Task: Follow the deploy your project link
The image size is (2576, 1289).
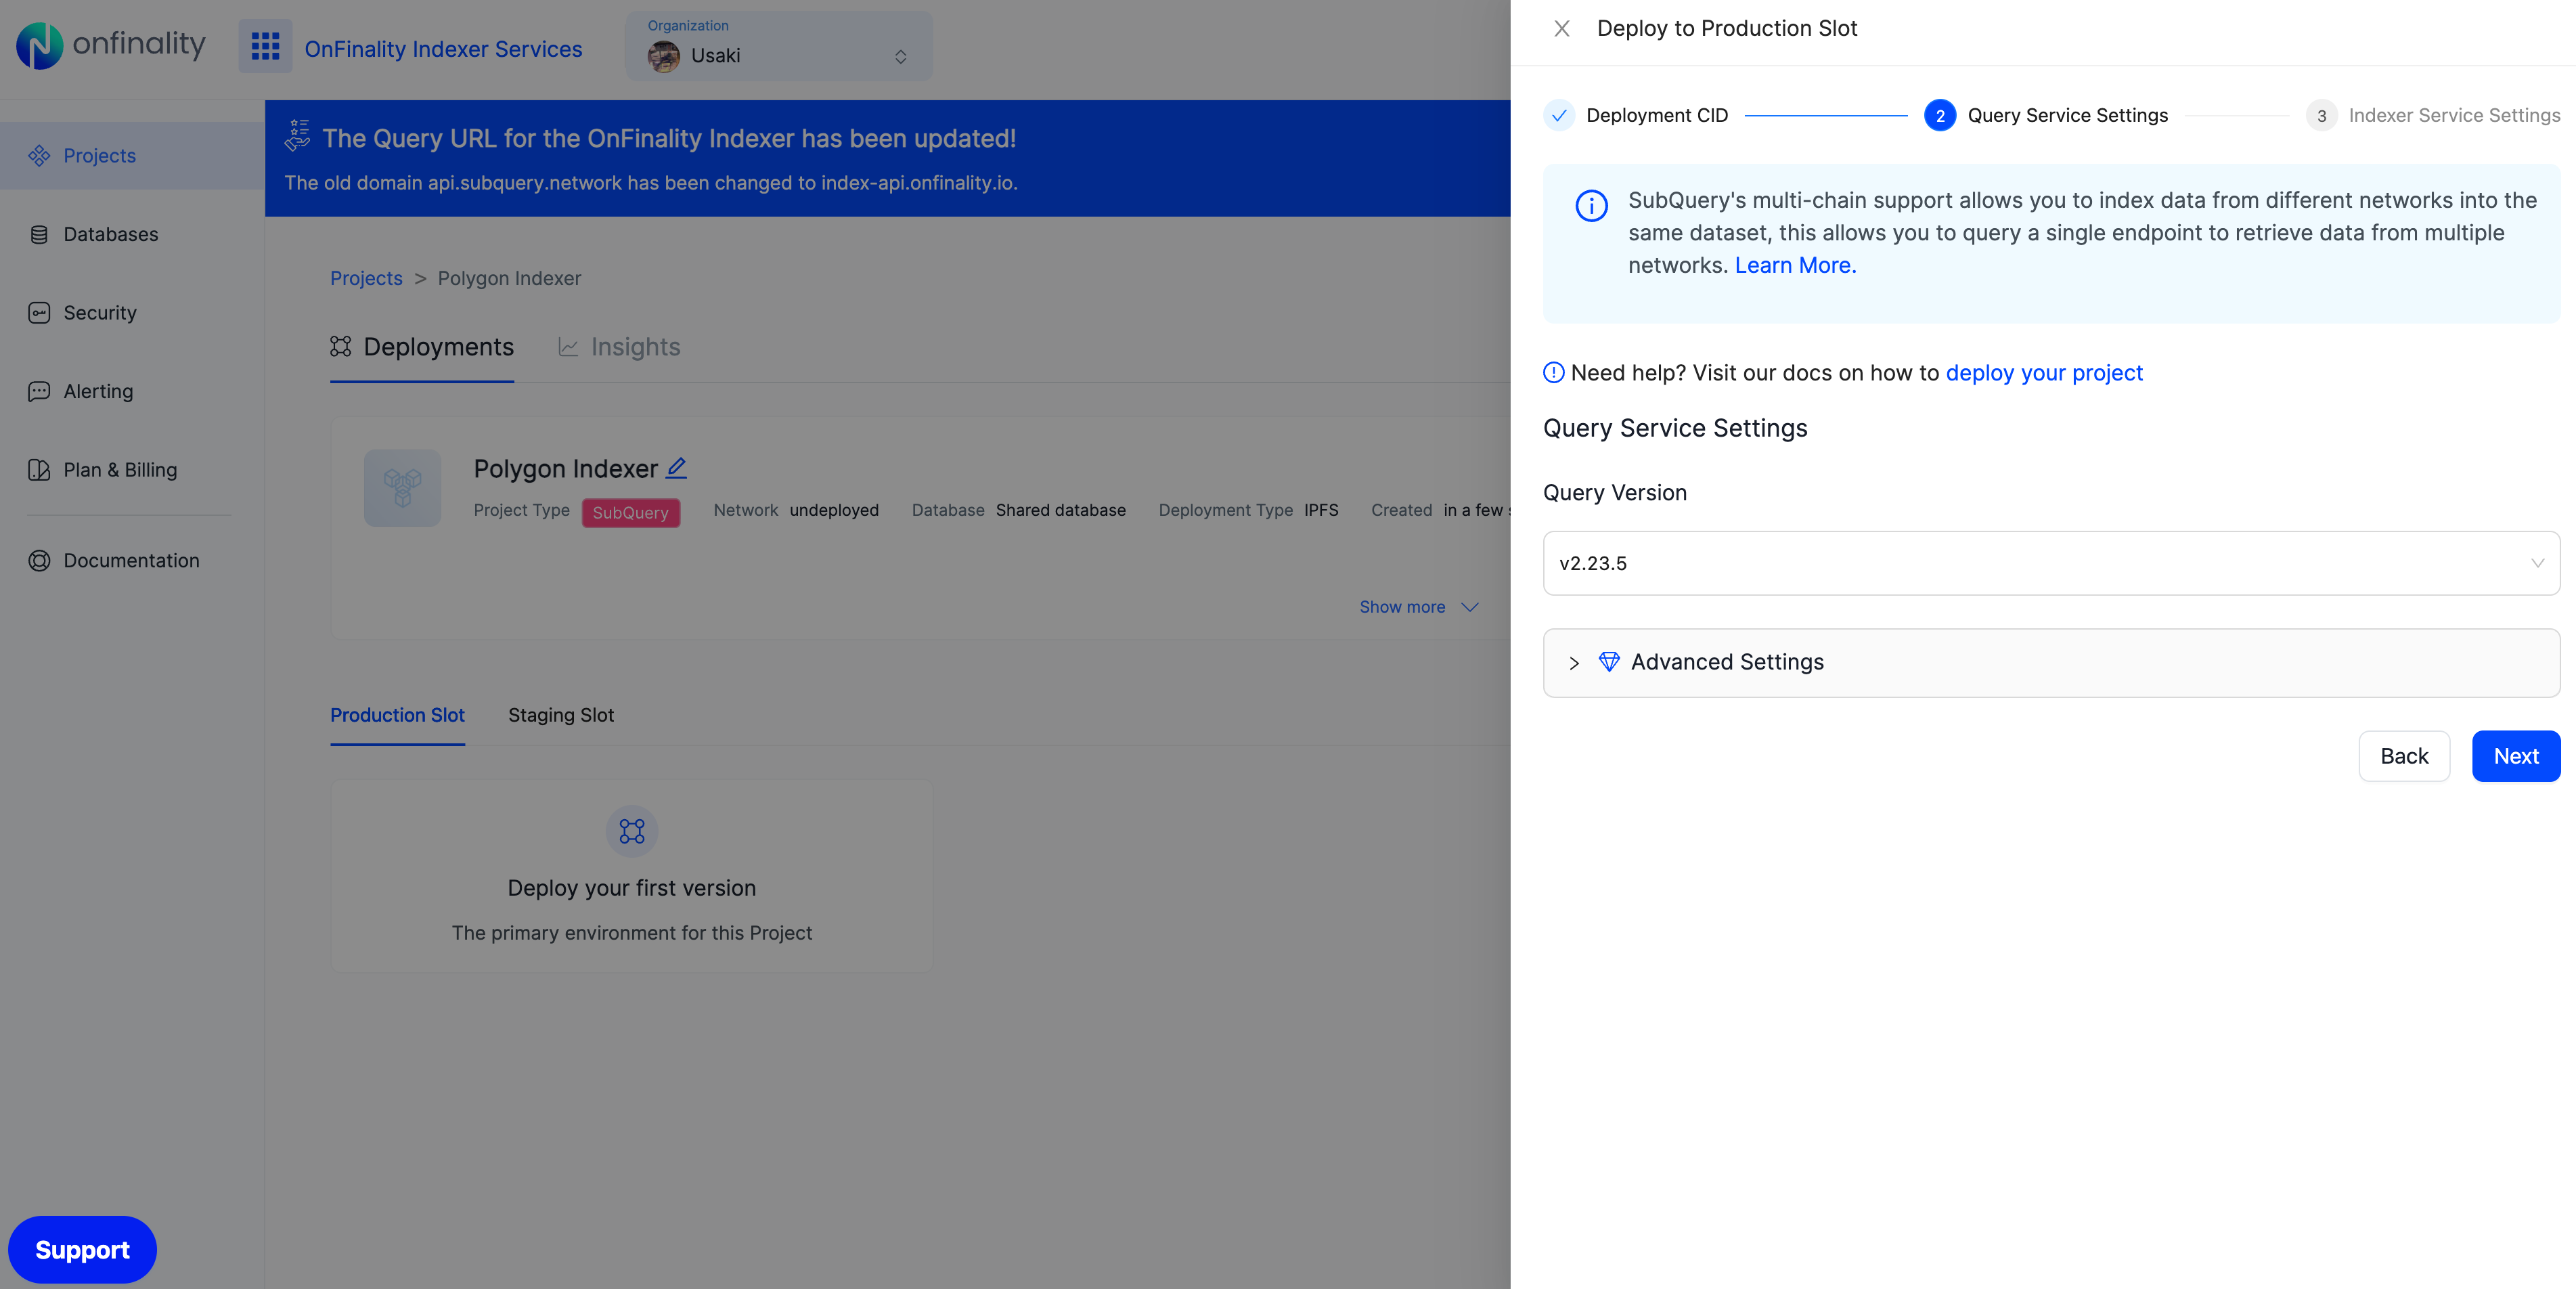Action: tap(2043, 373)
